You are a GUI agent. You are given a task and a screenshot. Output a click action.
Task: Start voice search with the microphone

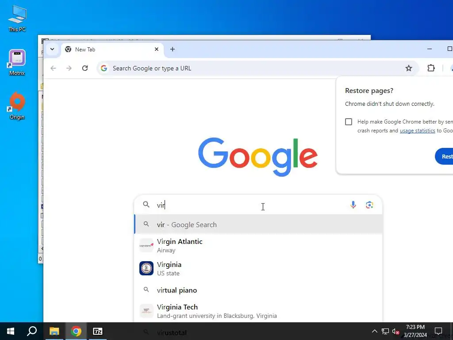(353, 205)
